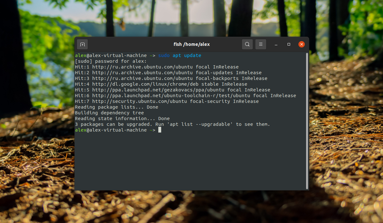The width and height of the screenshot is (383, 223).
Task: Click the dl.google.com chrome repository line
Action: coord(161,84)
